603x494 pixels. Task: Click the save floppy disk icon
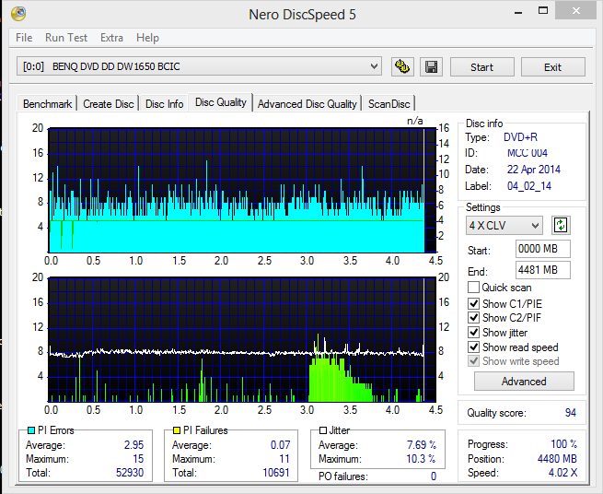(x=431, y=67)
